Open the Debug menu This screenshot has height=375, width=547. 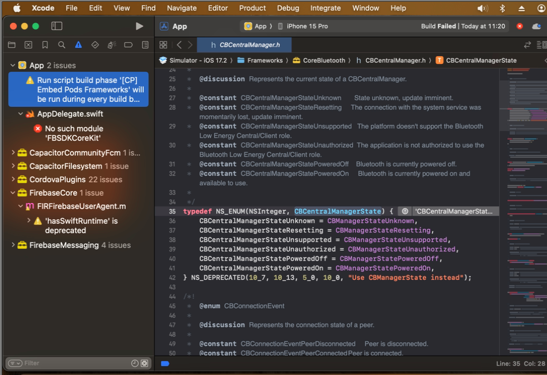pyautogui.click(x=288, y=8)
